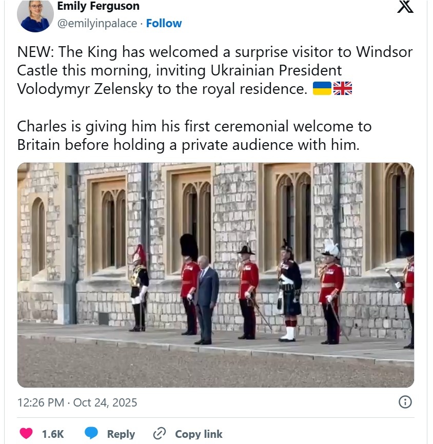Click the kilted guard in the video
This screenshot has width=433, height=444.
pos(289,290)
